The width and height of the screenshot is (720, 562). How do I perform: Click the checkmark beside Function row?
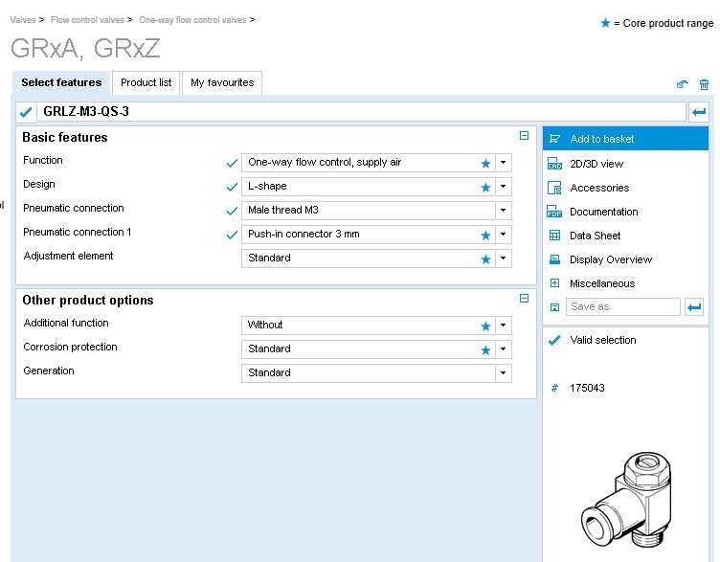(232, 163)
